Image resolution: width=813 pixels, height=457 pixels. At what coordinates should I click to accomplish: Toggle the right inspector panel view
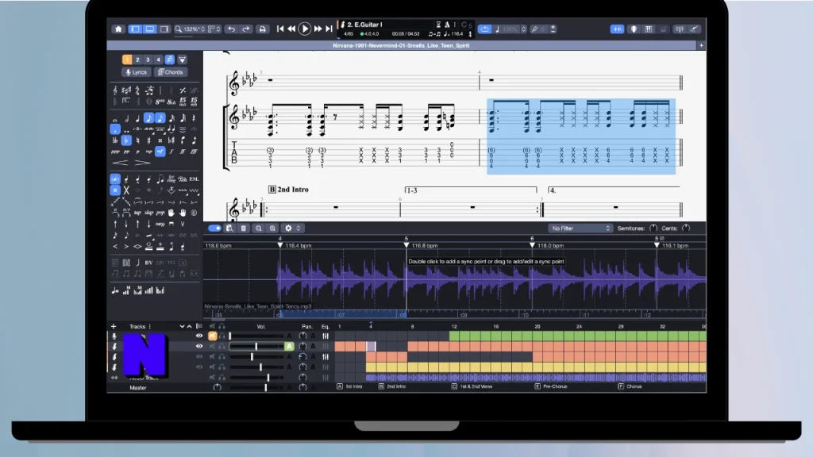coord(164,29)
